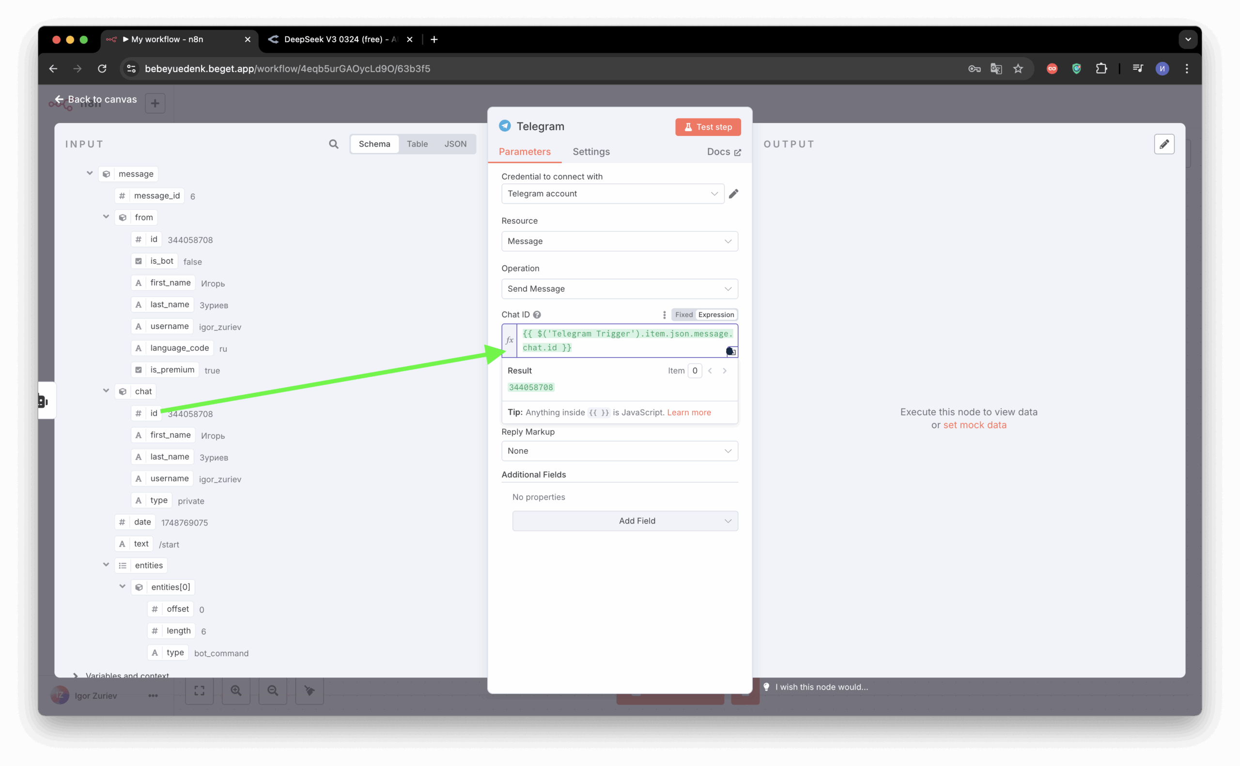Open the Resource dropdown showing Message
This screenshot has width=1240, height=766.
click(x=619, y=241)
